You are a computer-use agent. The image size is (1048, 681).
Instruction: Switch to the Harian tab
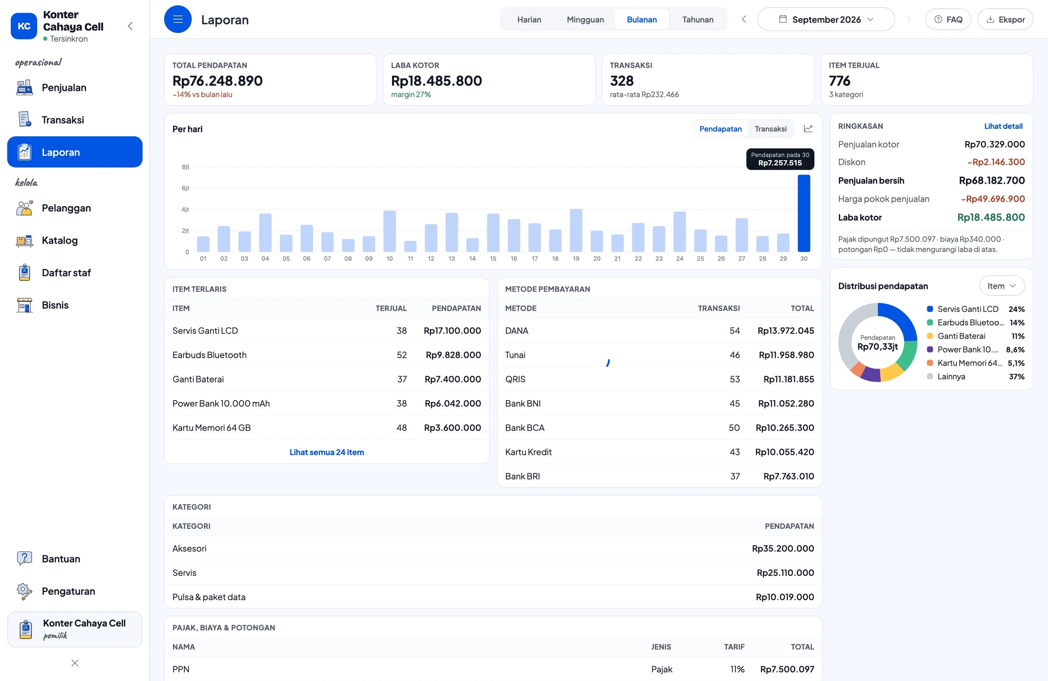click(x=529, y=19)
